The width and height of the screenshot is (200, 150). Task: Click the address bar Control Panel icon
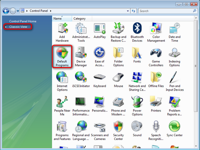pos(23,11)
